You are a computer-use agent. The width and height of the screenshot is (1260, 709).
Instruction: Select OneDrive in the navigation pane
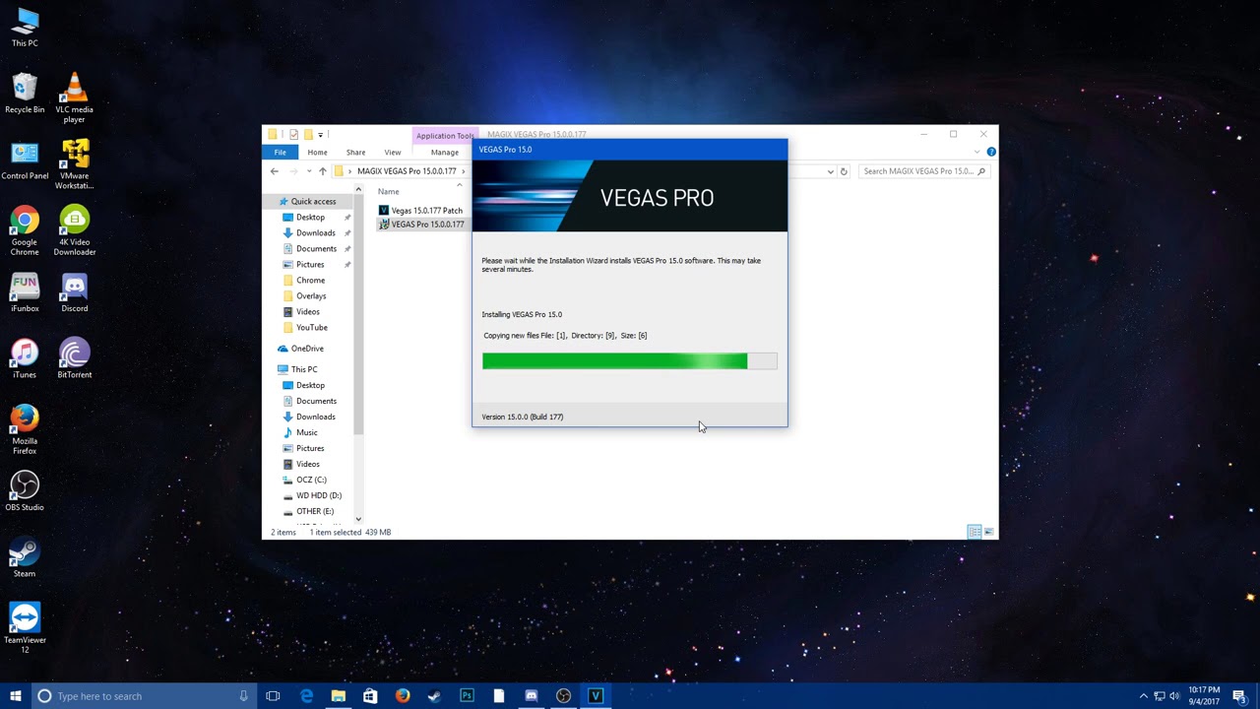click(307, 349)
